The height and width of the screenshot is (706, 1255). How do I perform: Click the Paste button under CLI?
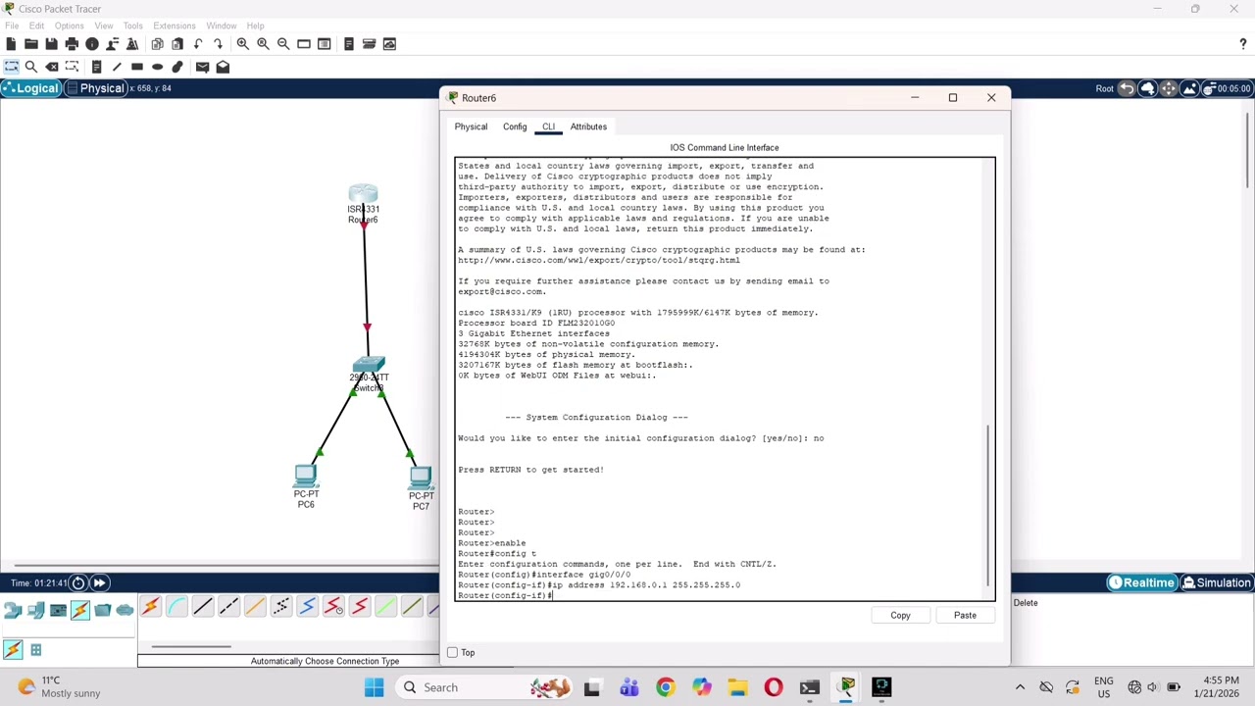pos(965,616)
